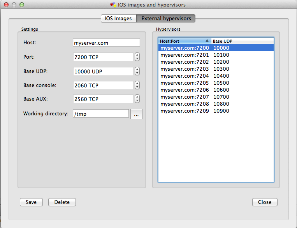Click the Base AUX value field
The image size is (297, 228).
(x=103, y=99)
